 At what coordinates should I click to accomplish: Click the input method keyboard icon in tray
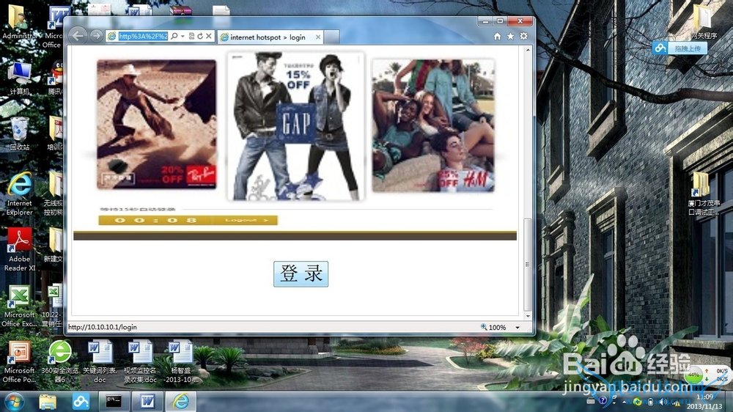tap(591, 401)
